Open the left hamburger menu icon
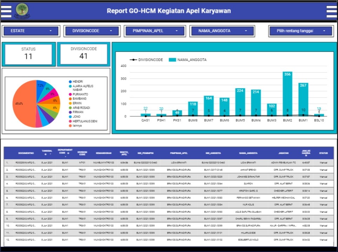 click(x=6, y=11)
